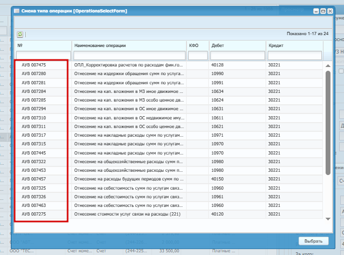Click the window icon beside the dialog title
Viewport: 344px width, 255px height.
17,11
